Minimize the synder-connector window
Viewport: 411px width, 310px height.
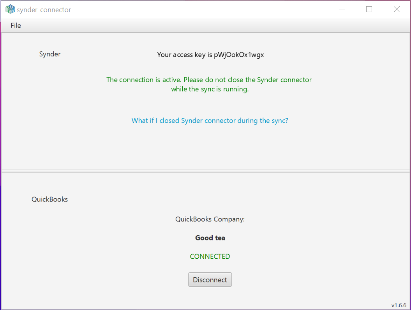click(342, 9)
